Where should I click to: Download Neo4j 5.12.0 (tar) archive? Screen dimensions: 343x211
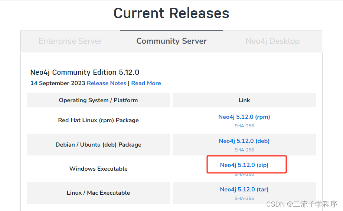[244, 190]
